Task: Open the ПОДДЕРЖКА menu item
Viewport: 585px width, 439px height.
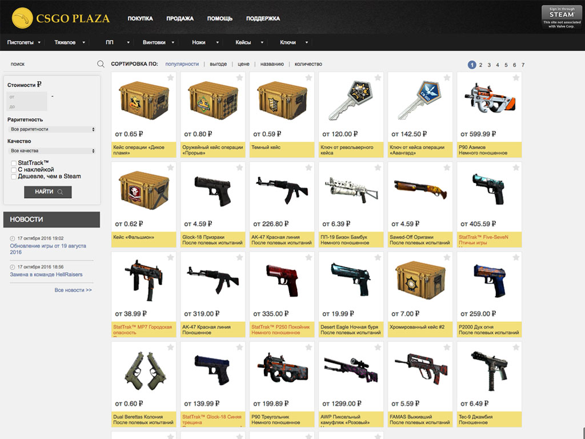Action: point(263,18)
